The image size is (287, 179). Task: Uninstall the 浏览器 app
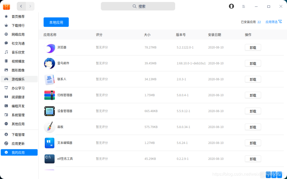(x=253, y=47)
